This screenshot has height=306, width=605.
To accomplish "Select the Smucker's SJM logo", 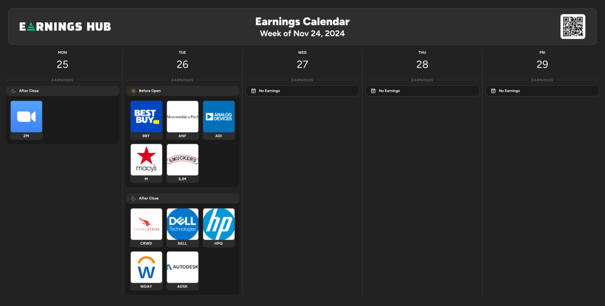I will pyautogui.click(x=183, y=160).
